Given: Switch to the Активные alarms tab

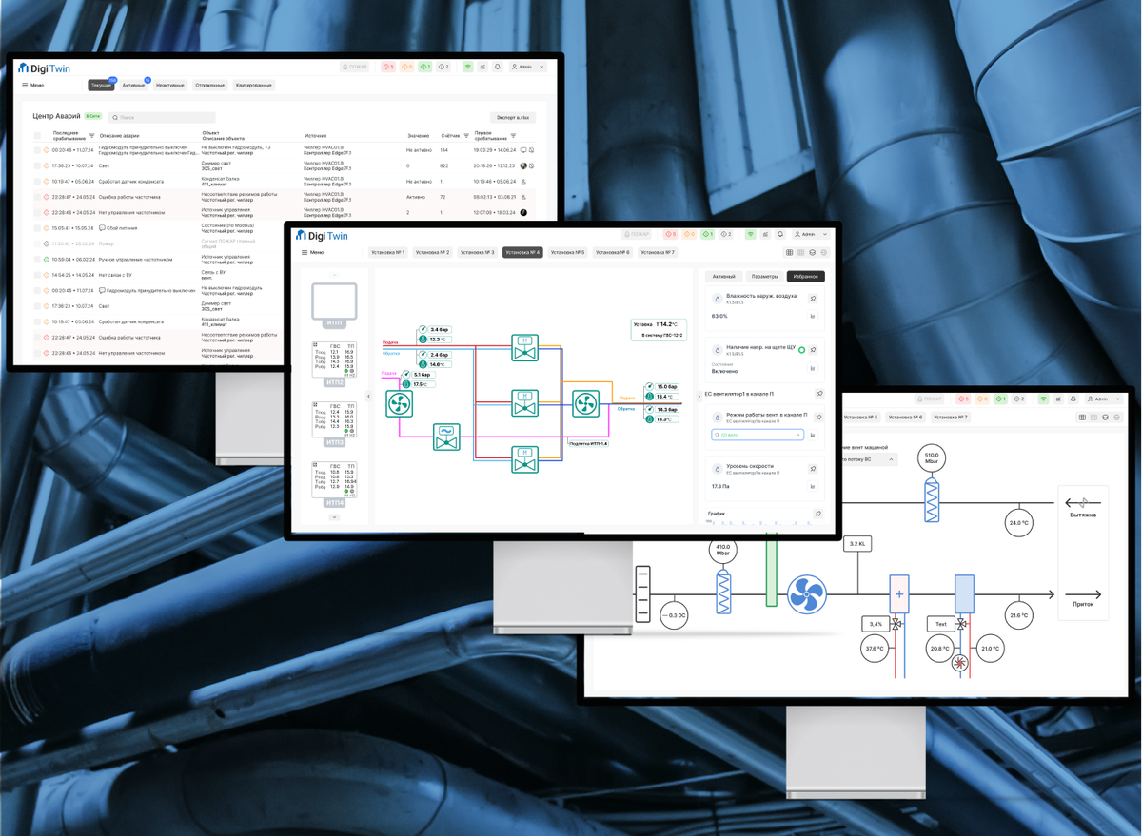Looking at the screenshot, I should coord(133,85).
